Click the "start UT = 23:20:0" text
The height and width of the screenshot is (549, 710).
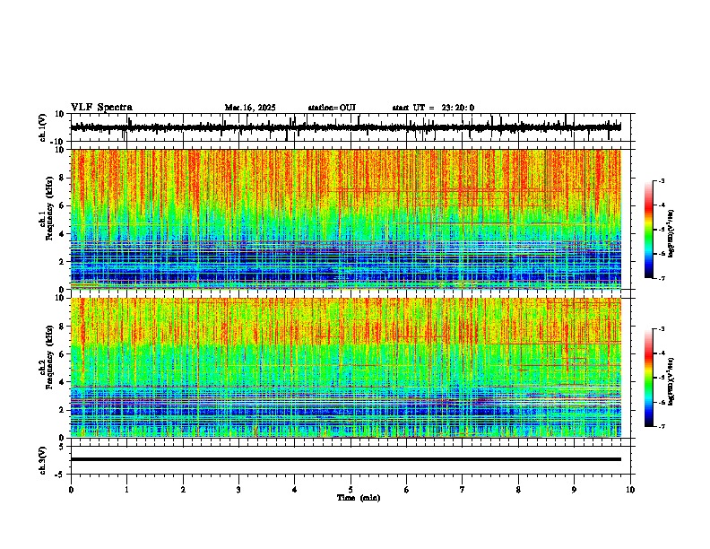[433, 108]
